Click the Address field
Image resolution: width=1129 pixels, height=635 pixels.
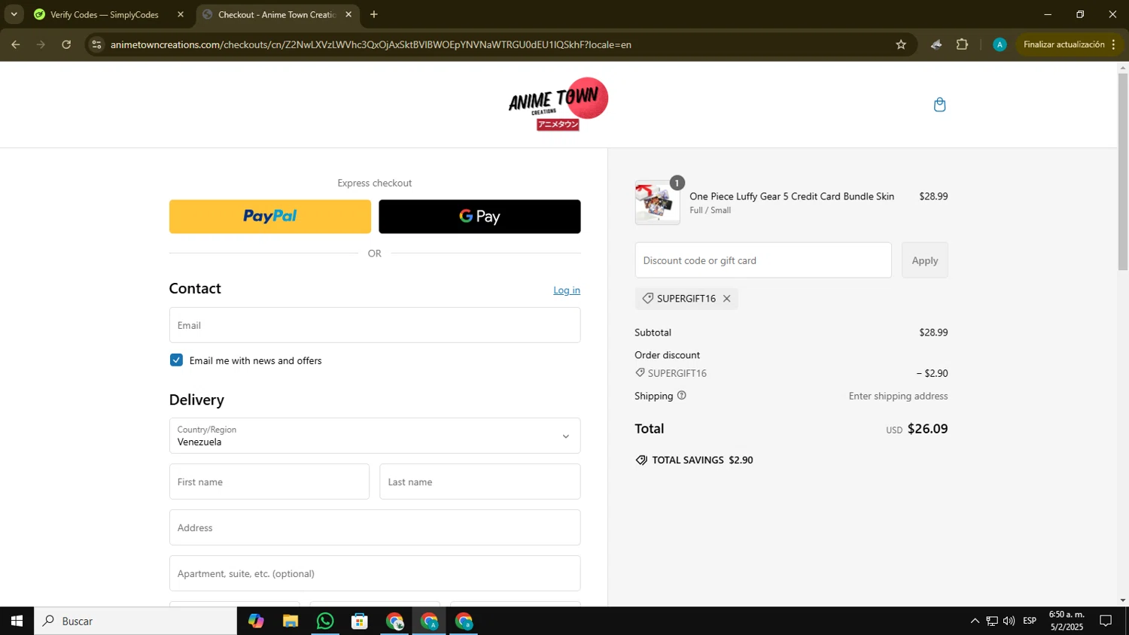coord(375,527)
